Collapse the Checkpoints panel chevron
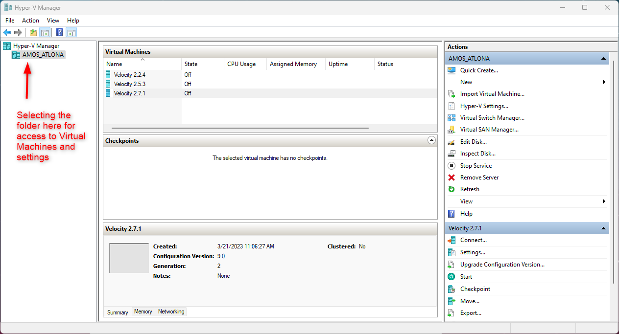619x334 pixels. click(x=431, y=140)
